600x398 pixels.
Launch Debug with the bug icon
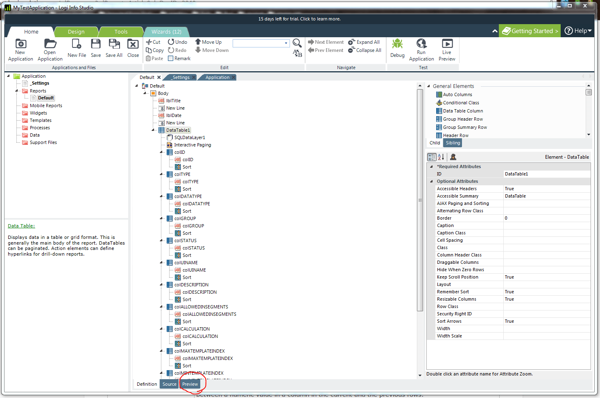(x=397, y=44)
